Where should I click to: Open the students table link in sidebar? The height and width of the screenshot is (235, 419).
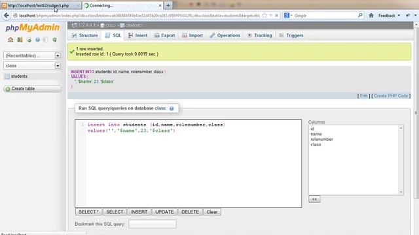click(x=19, y=76)
